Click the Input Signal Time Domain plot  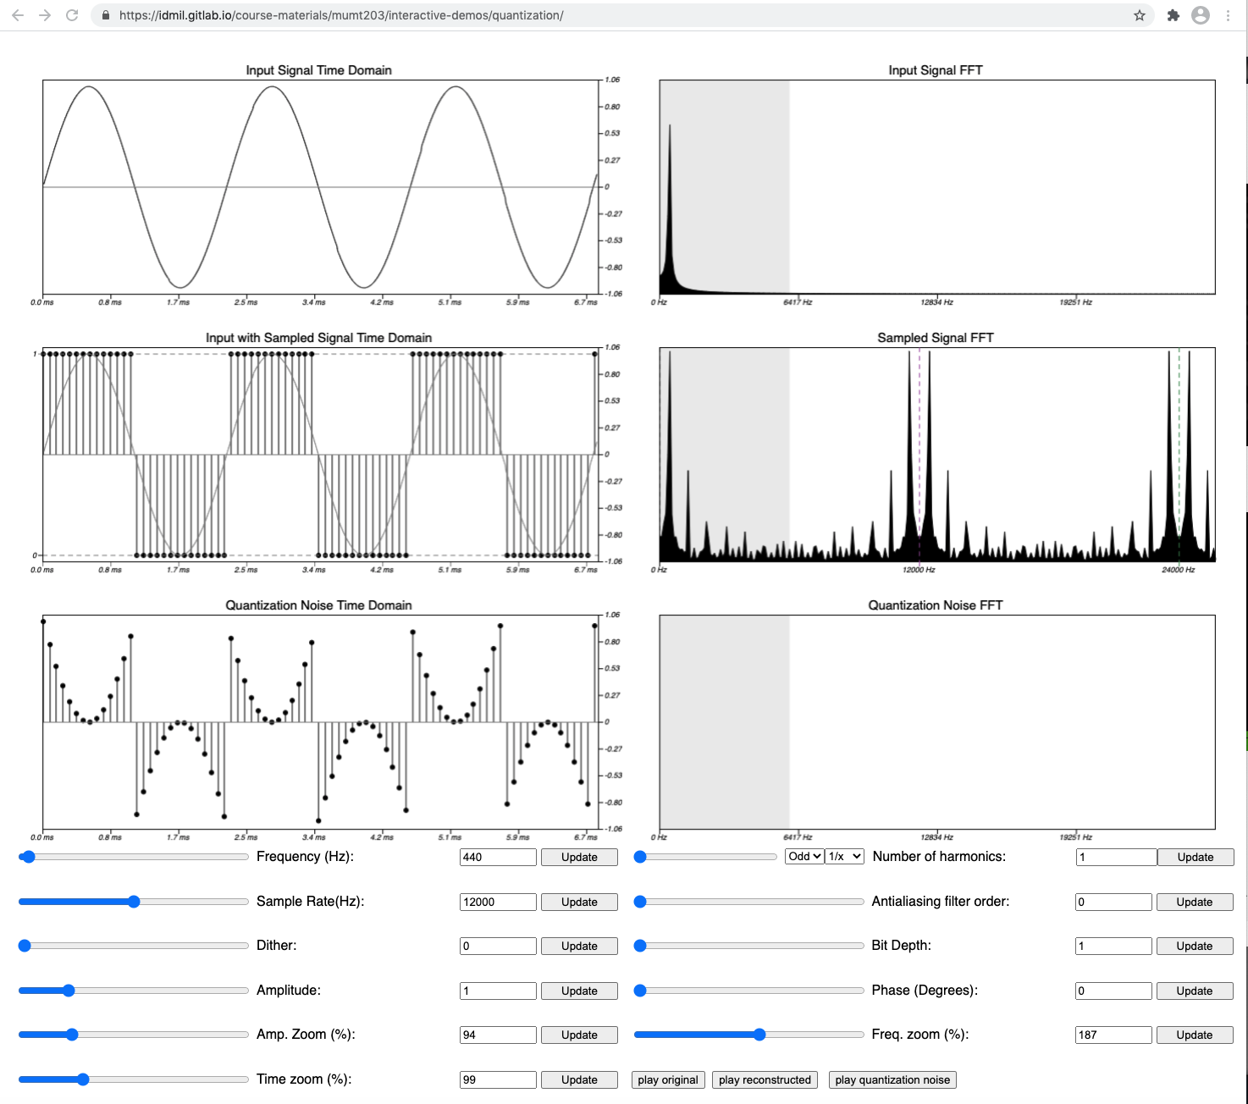pos(322,187)
